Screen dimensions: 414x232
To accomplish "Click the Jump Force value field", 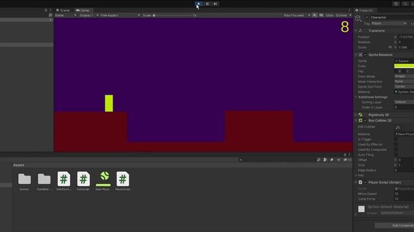I will pos(404,199).
